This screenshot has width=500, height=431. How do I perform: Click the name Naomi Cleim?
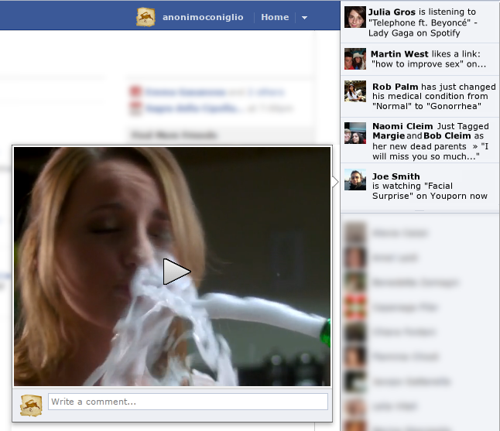tap(402, 126)
